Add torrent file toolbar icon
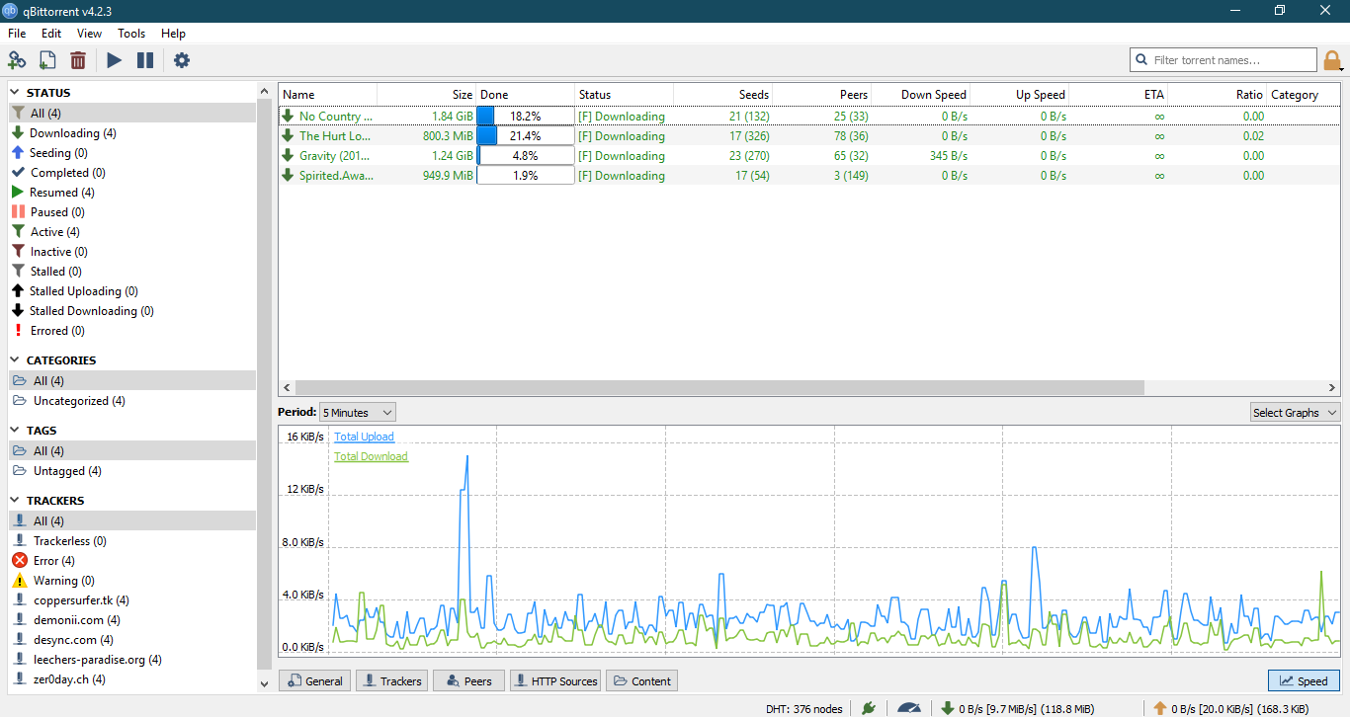Image resolution: width=1350 pixels, height=717 pixels. tap(47, 60)
